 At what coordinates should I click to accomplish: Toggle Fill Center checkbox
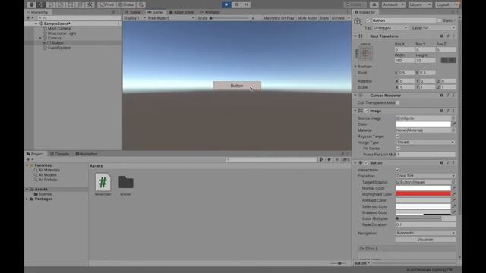398,149
